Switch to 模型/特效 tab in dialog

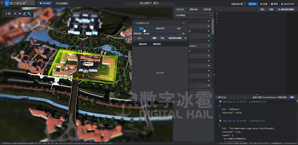coord(160,29)
